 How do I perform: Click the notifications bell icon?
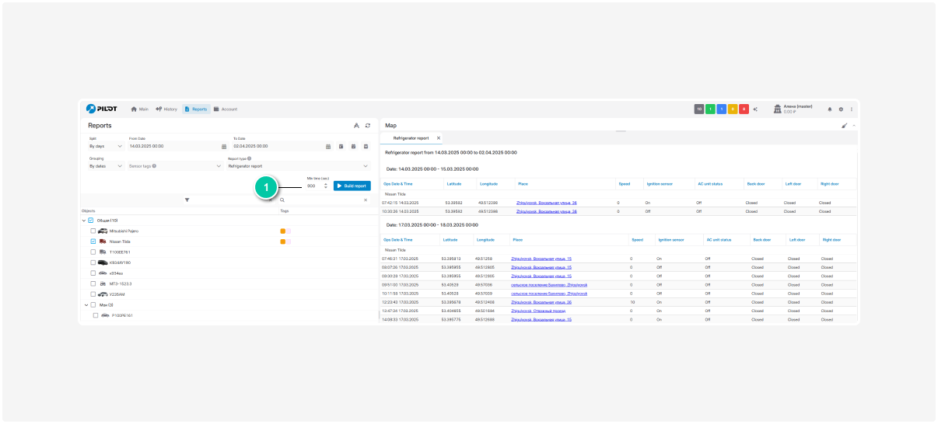pyautogui.click(x=829, y=109)
